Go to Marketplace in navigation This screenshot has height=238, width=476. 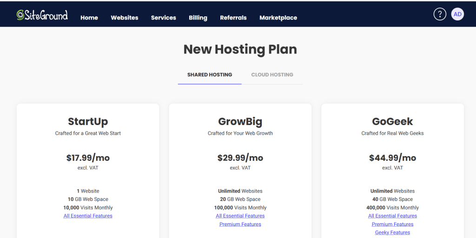[278, 18]
